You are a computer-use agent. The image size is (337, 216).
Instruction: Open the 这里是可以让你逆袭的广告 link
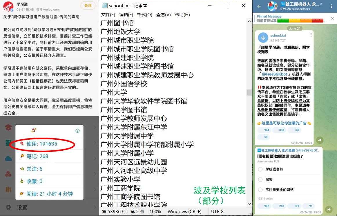click(x=284, y=123)
